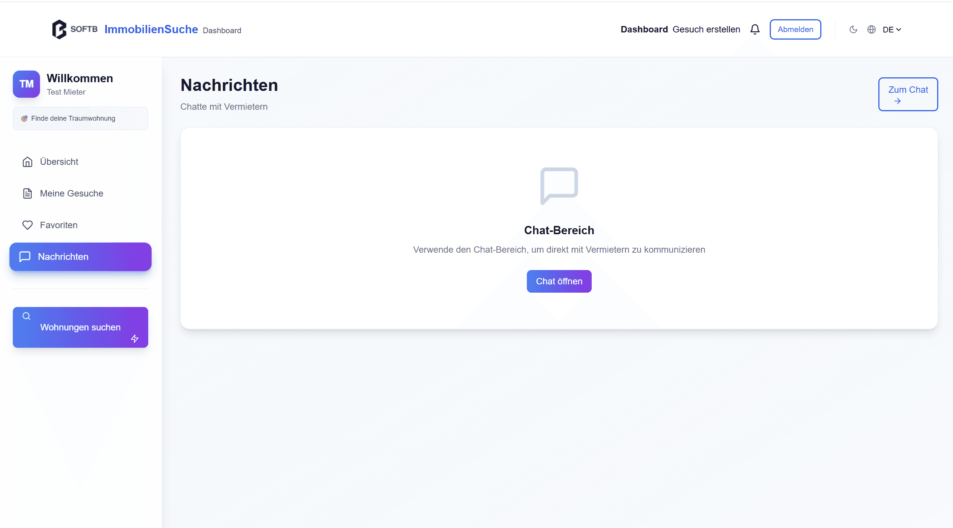
Task: Open Dashboard in top navigation
Action: (x=644, y=29)
